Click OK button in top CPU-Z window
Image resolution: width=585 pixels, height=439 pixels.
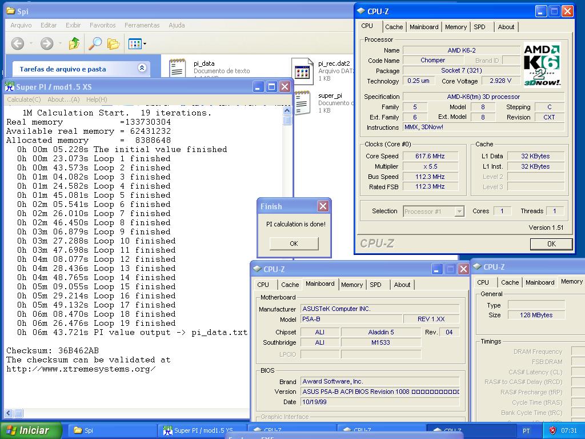click(x=551, y=244)
